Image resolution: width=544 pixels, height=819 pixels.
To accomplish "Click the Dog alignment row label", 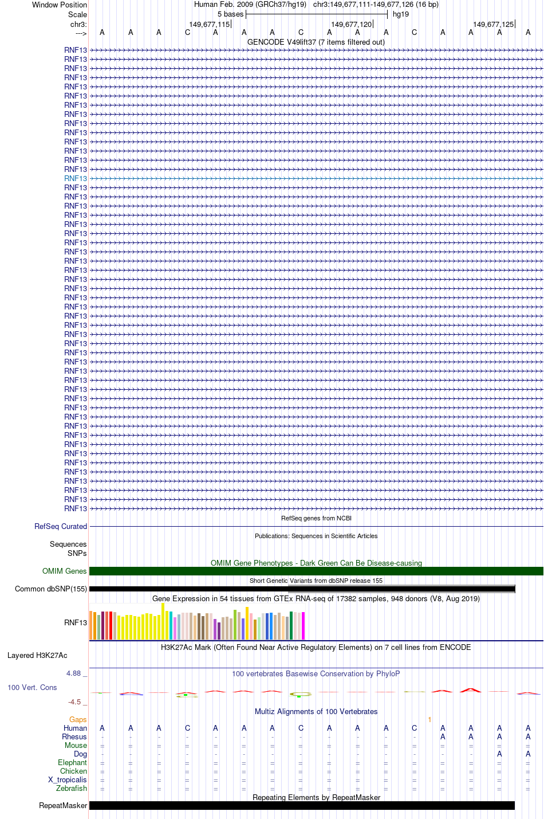I will (80, 754).
